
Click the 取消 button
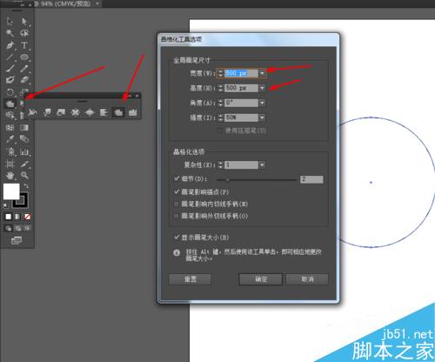tap(307, 279)
